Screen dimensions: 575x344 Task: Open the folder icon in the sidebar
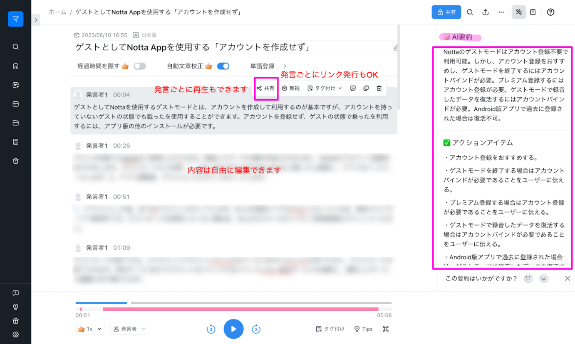(15, 123)
